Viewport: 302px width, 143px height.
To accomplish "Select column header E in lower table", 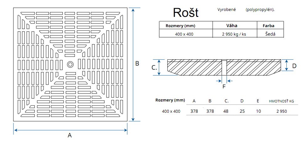I will click(x=258, y=101).
